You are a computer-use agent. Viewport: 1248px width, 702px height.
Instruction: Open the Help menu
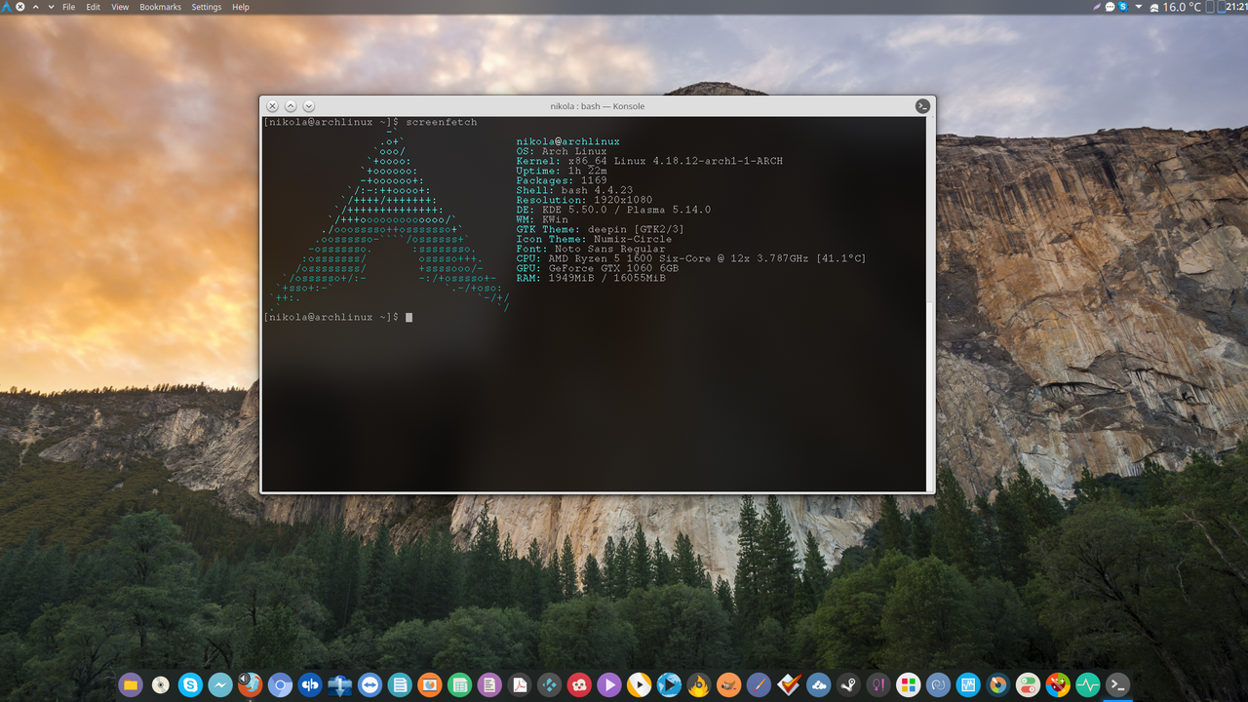(241, 7)
